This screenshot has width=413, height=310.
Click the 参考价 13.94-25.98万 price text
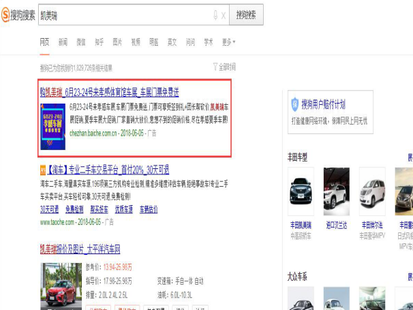(108, 267)
